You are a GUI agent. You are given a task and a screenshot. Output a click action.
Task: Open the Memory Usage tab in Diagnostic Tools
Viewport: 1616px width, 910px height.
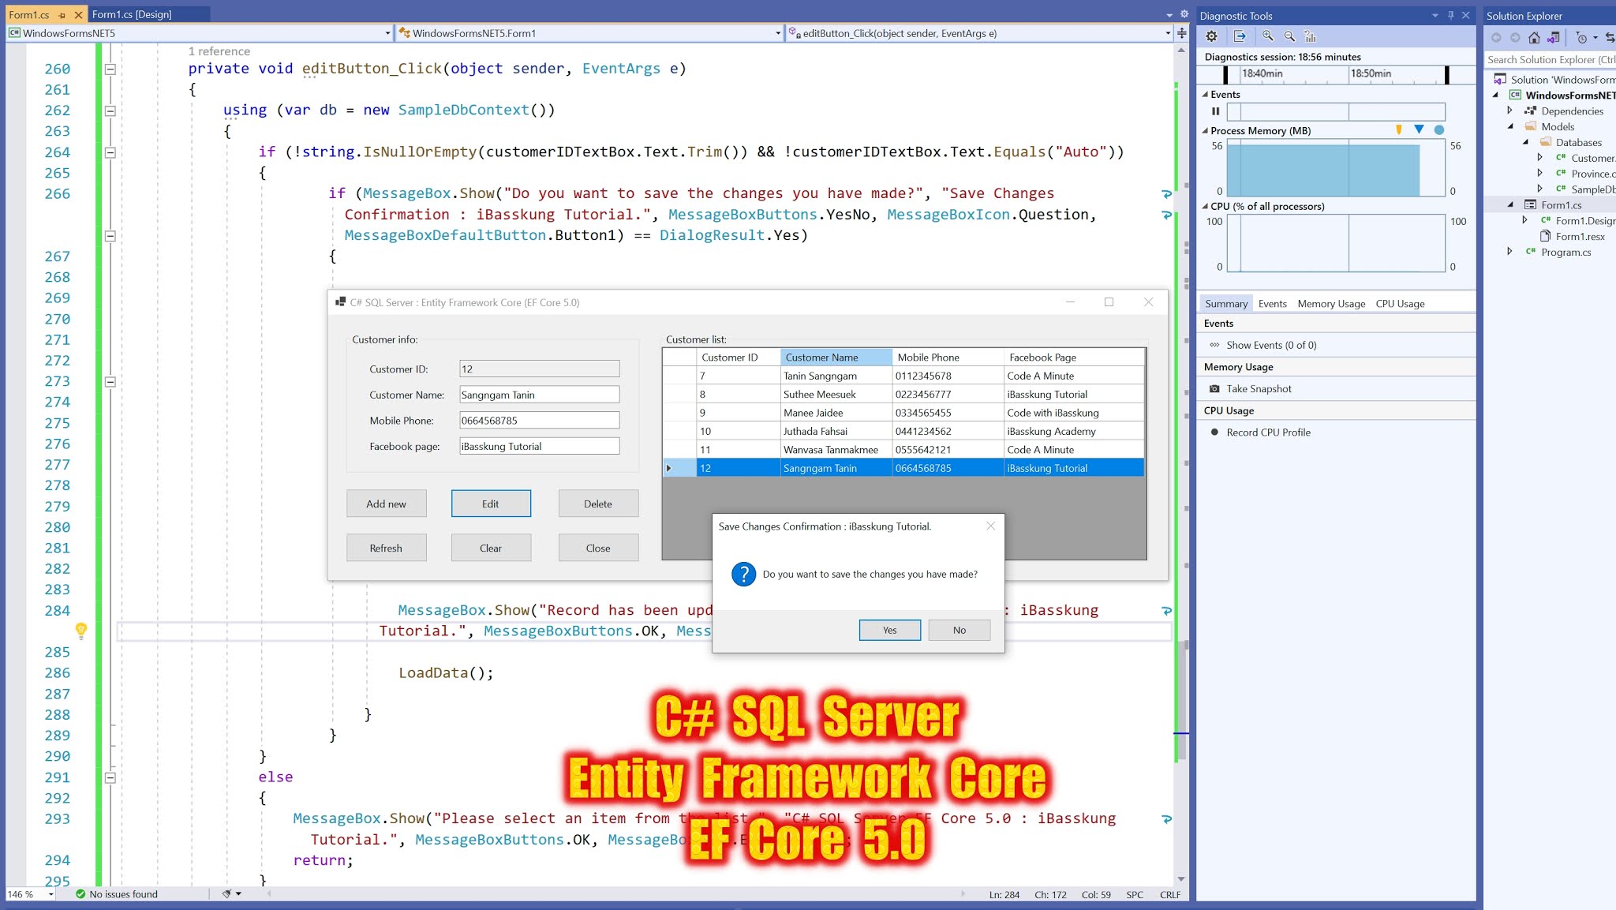coord(1330,303)
